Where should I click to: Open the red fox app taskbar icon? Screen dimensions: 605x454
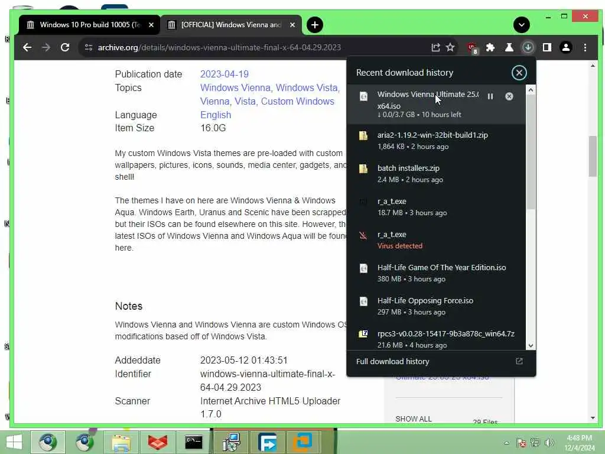157,442
